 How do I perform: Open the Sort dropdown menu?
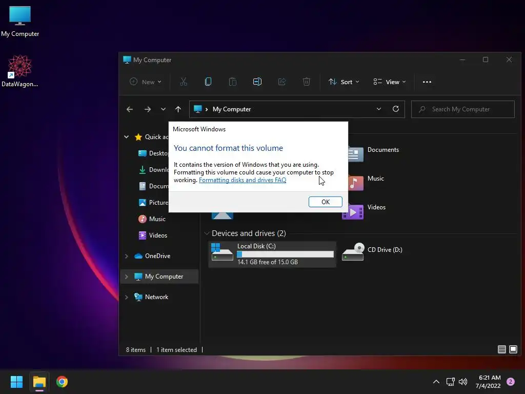pyautogui.click(x=344, y=82)
